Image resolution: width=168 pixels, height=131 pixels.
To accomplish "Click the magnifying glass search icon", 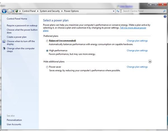I will pyautogui.click(x=164, y=11).
